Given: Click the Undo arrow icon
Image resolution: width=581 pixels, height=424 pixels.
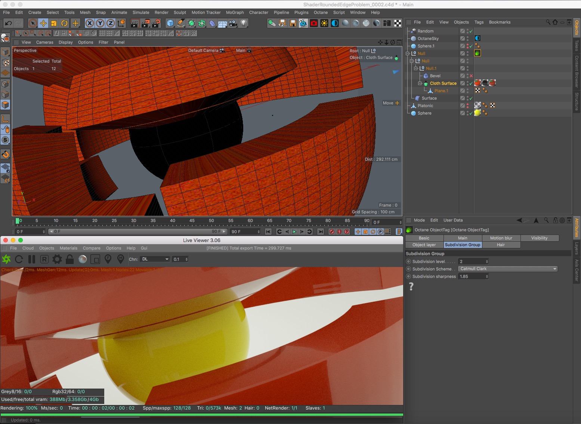Looking at the screenshot, I should point(8,23).
